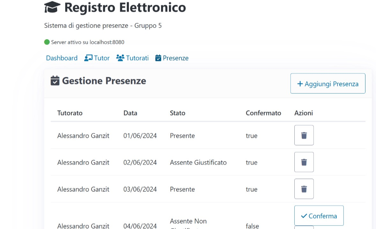The height and width of the screenshot is (229, 376).
Task: Click the Gestione Presenze heading
Action: (104, 81)
